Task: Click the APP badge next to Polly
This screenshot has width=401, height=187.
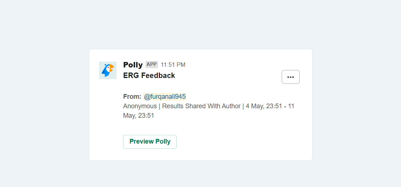Action: (x=152, y=65)
